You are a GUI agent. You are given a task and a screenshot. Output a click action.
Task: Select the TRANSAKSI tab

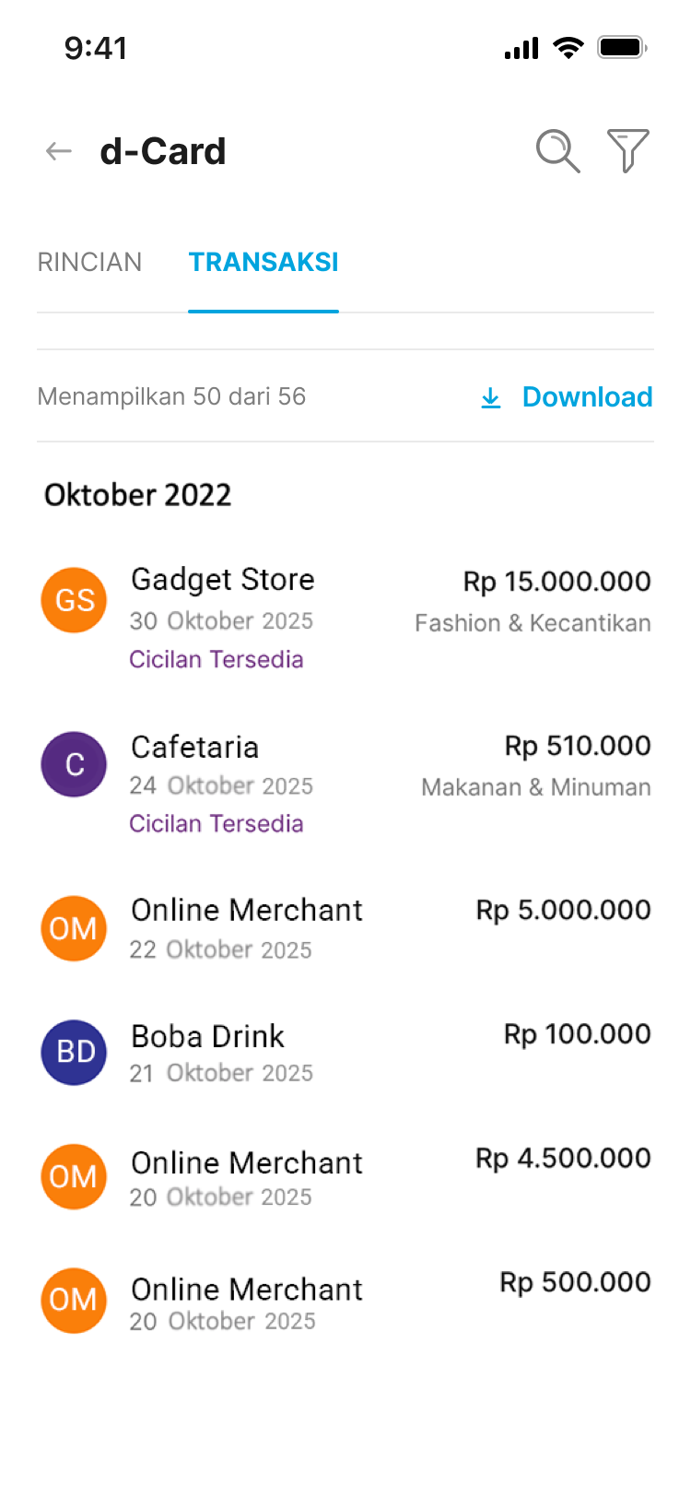pyautogui.click(x=264, y=263)
